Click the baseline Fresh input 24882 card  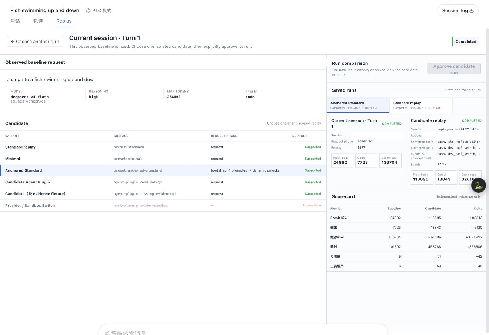[x=342, y=160]
